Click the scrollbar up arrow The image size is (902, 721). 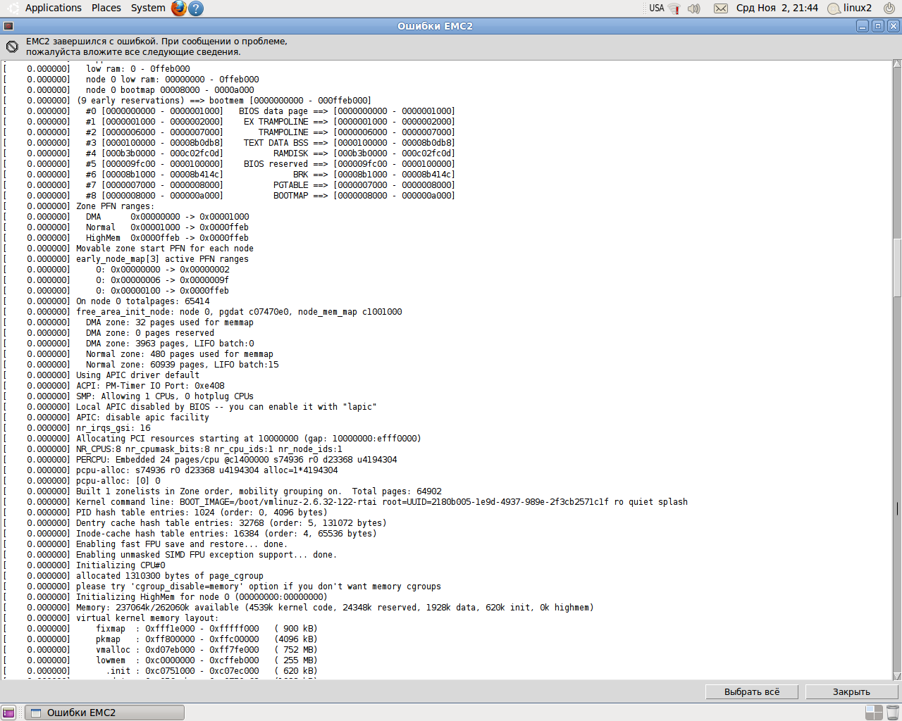tap(897, 64)
